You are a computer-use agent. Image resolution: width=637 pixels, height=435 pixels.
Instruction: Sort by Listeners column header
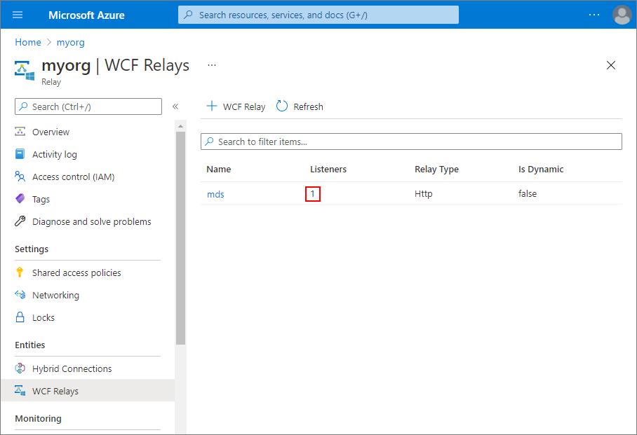click(x=328, y=170)
